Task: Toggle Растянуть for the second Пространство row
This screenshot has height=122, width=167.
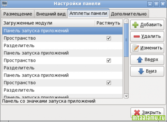Action: click(109, 60)
